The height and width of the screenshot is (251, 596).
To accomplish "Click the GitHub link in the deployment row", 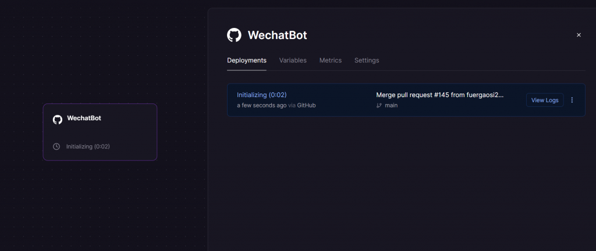I will coord(306,105).
